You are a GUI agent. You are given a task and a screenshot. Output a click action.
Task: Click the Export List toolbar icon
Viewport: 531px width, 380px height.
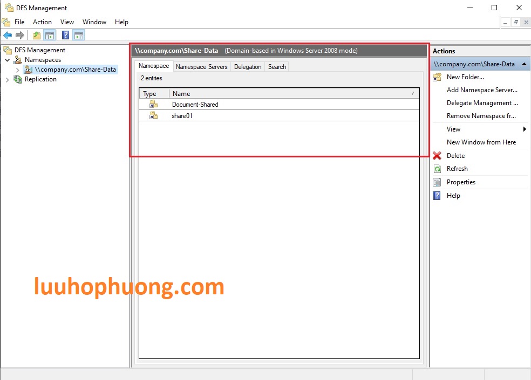36,35
